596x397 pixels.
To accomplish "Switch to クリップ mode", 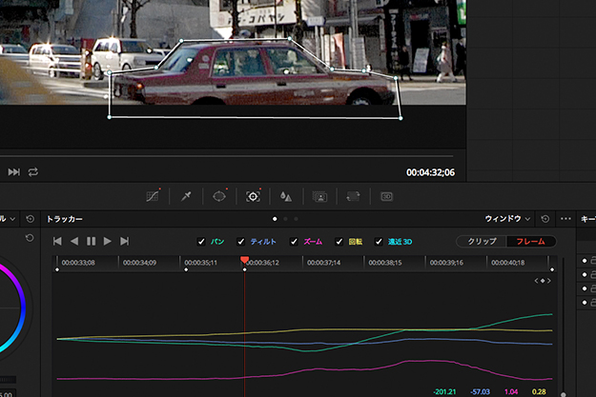I will (481, 242).
